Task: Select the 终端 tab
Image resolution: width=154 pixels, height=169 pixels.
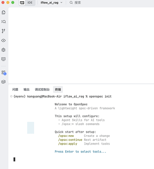Action: tap(58, 89)
